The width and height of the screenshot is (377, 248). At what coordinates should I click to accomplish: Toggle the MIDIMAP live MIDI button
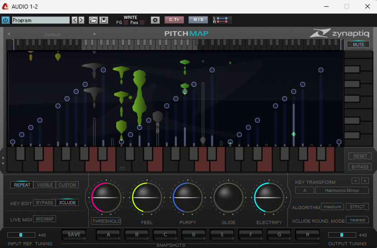click(45, 219)
